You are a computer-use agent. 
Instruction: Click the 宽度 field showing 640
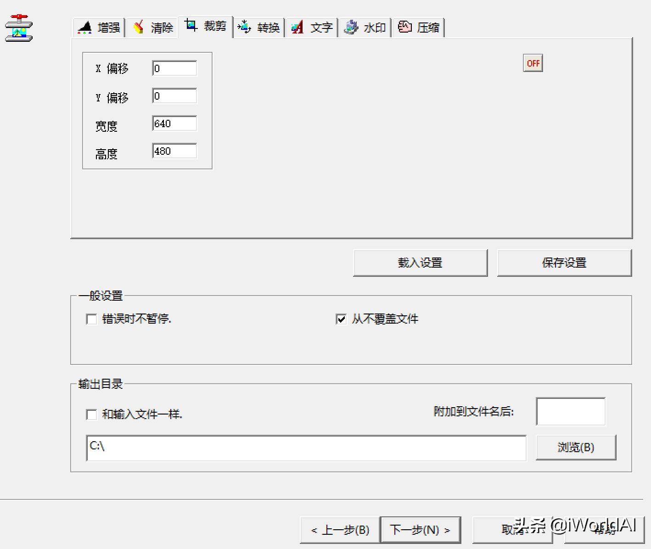point(174,123)
